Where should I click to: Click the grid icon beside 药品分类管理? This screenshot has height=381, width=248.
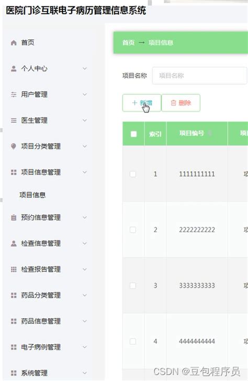point(14,295)
